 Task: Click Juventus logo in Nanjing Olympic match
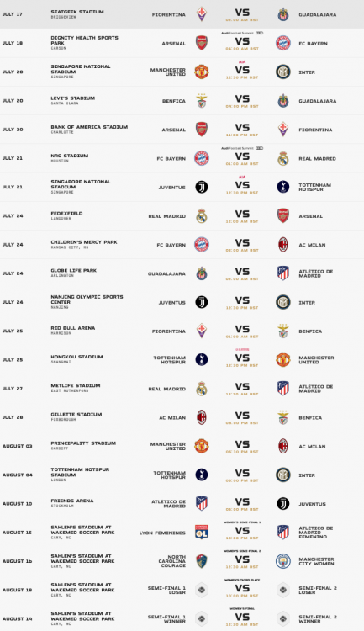coord(202,302)
